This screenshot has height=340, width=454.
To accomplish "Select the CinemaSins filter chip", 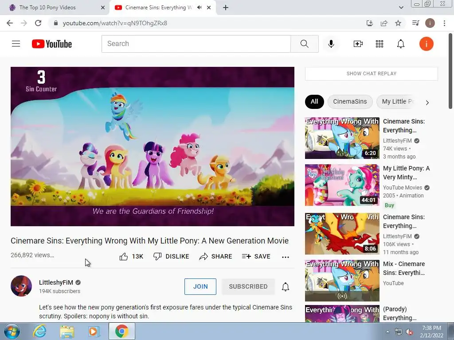I will 350,101.
